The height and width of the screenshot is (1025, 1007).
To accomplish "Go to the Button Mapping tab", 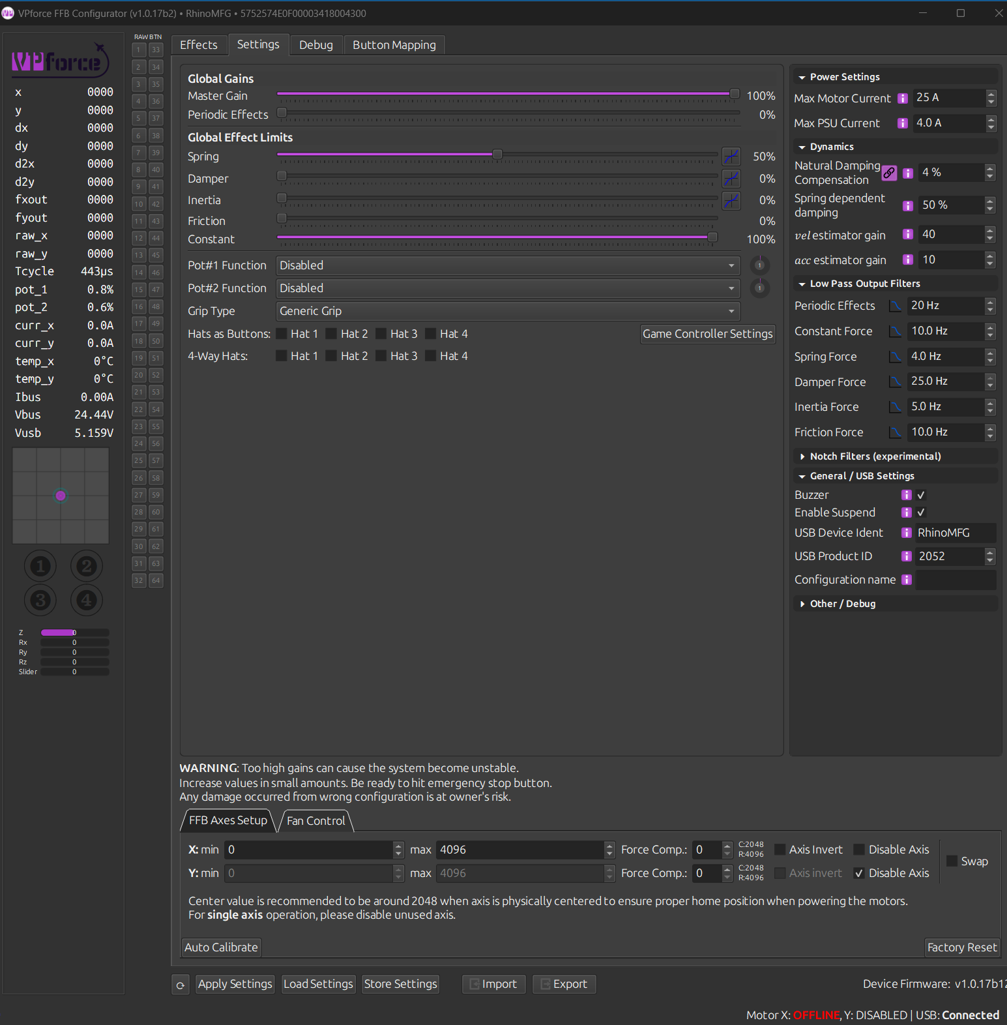I will (394, 45).
